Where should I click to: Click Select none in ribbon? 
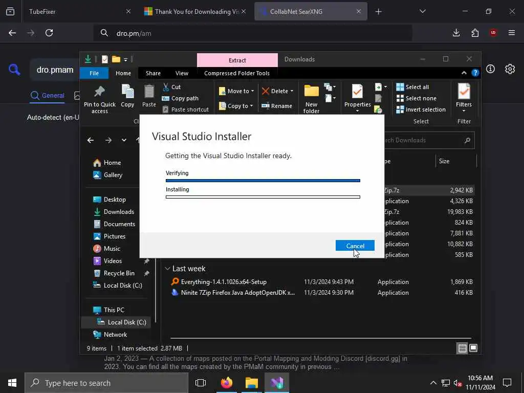[416, 98]
